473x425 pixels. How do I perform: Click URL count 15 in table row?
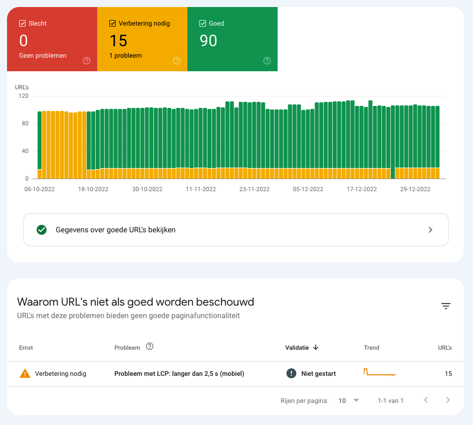[x=448, y=374]
